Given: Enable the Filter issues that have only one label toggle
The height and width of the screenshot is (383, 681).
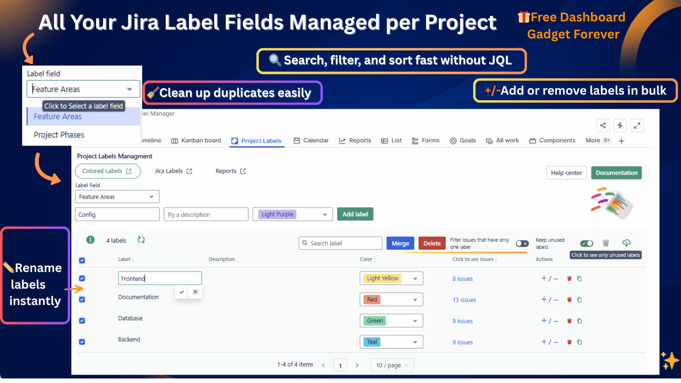Looking at the screenshot, I should pos(522,243).
